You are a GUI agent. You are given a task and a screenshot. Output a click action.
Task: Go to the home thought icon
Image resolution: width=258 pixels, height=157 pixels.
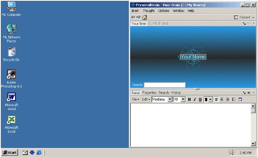click(145, 17)
